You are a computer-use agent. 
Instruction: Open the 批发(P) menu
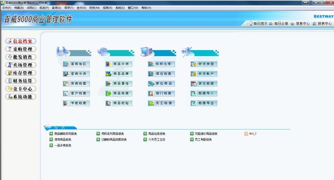44,8
